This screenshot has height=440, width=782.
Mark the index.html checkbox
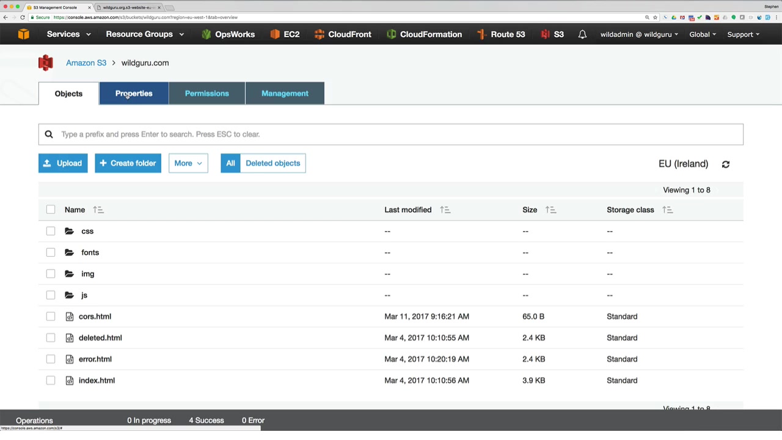51,381
